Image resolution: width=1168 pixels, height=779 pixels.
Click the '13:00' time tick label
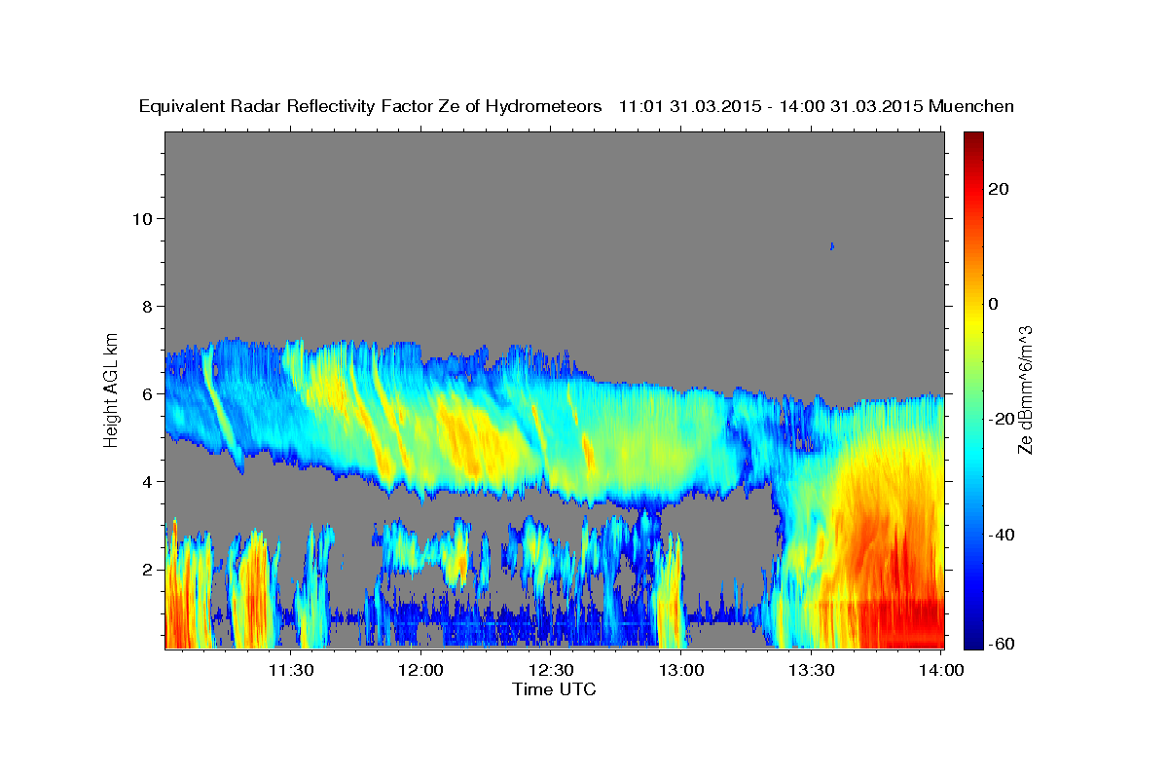point(681,670)
